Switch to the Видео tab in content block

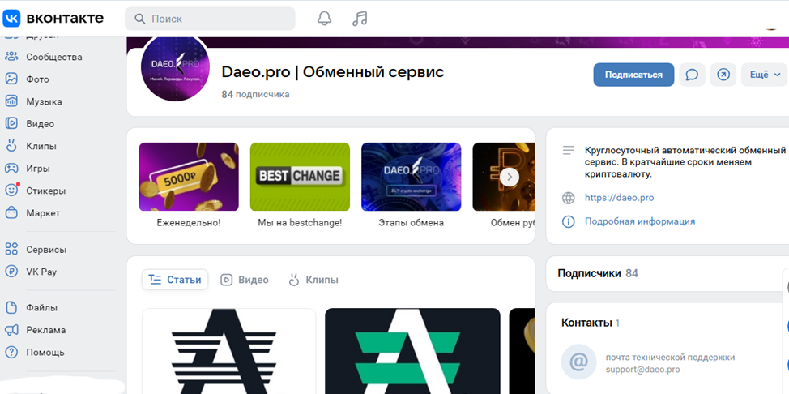(245, 280)
